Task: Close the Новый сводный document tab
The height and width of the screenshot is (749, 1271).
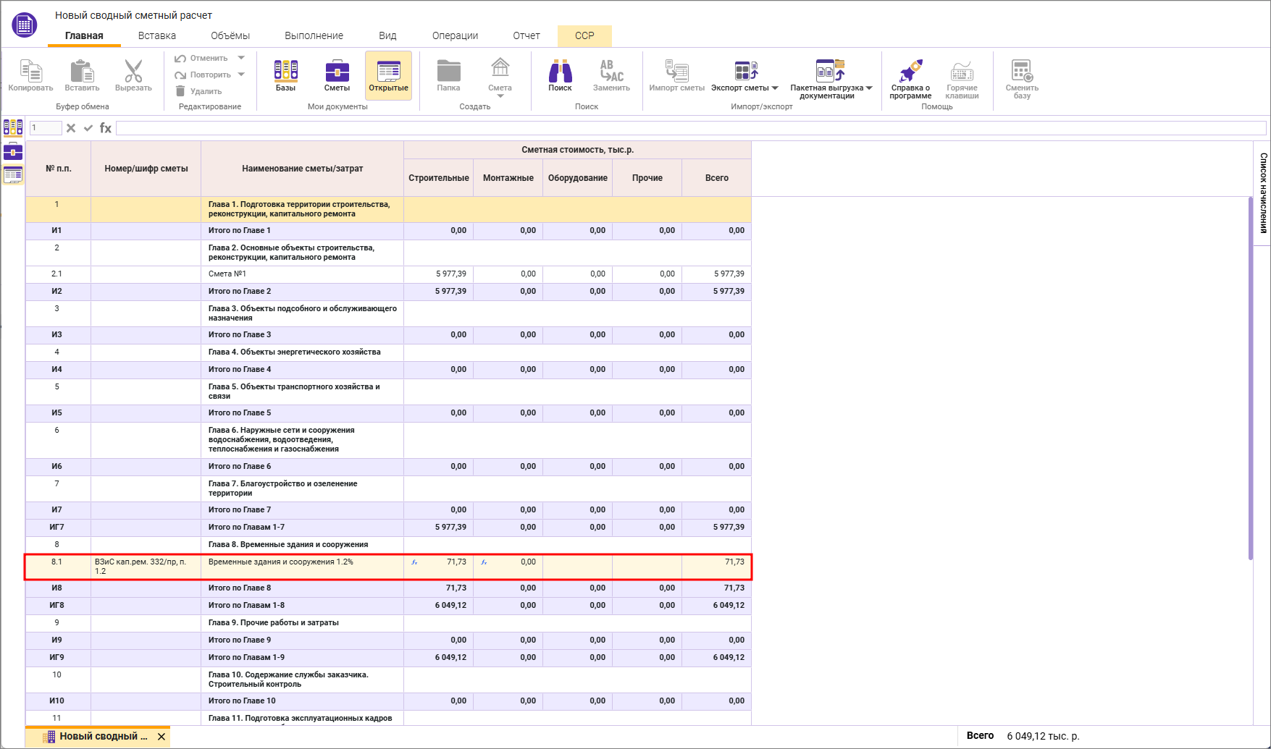Action: click(x=162, y=737)
